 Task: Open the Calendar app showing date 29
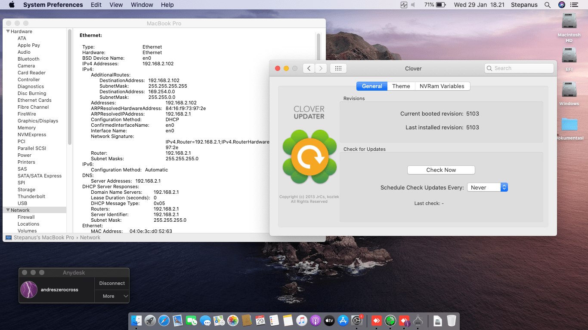click(x=260, y=321)
